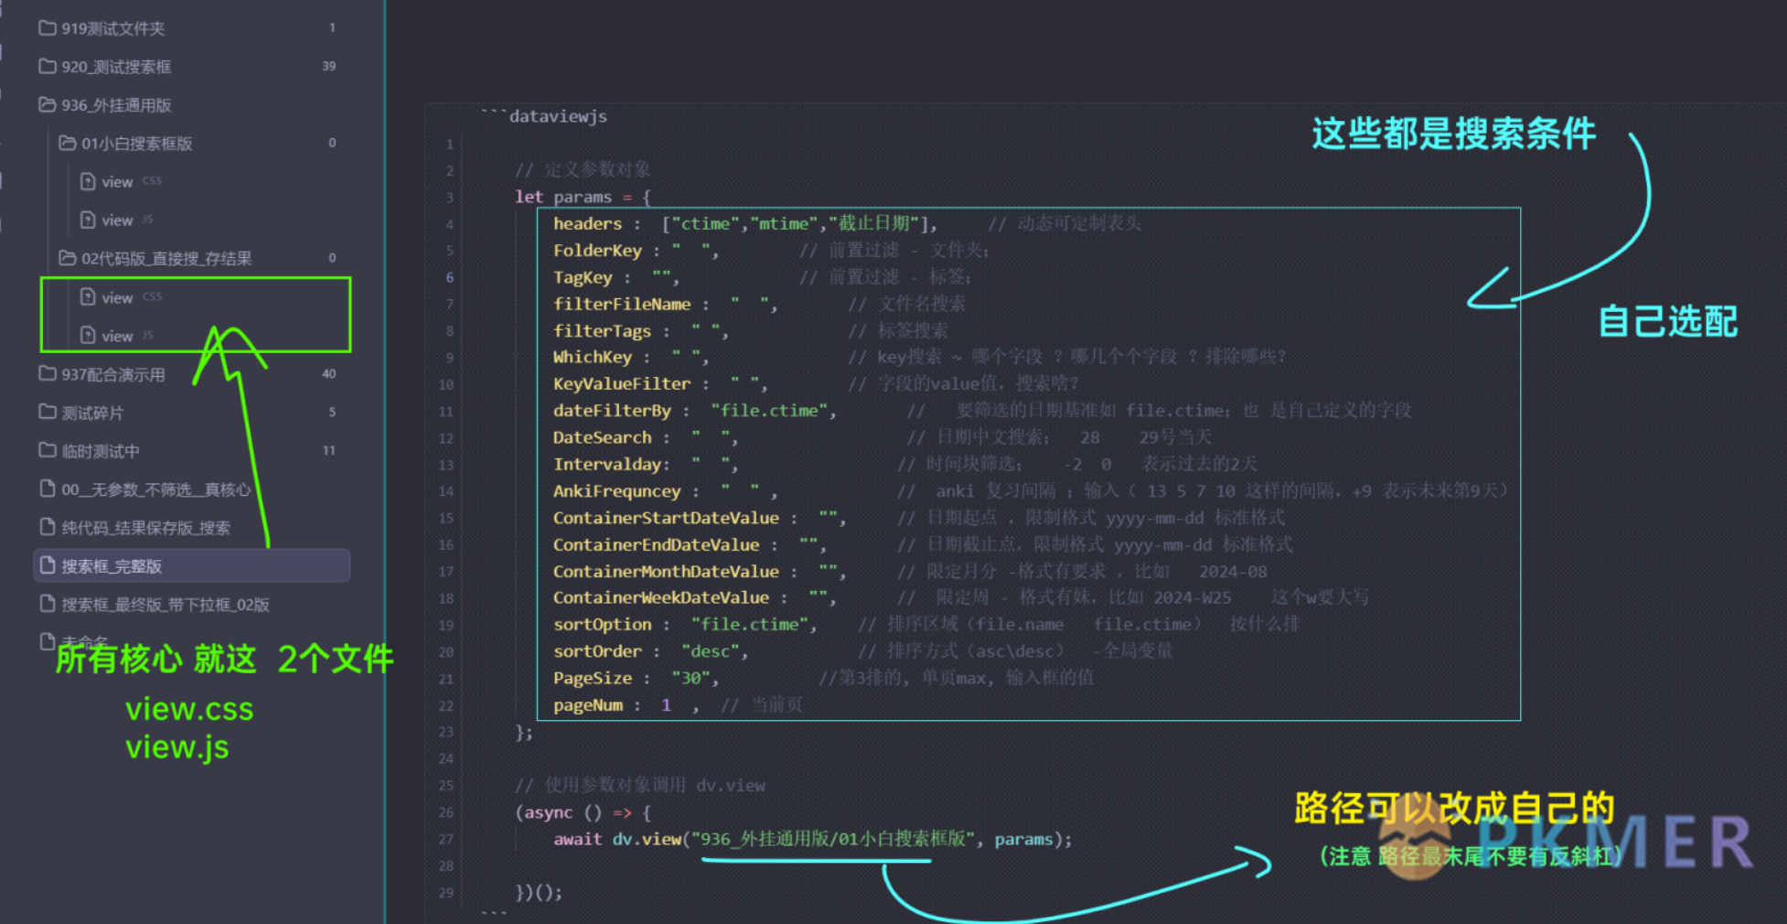Image resolution: width=1787 pixels, height=924 pixels.
Task: Click the count 11 beside 临时测试中
Action: 329,450
